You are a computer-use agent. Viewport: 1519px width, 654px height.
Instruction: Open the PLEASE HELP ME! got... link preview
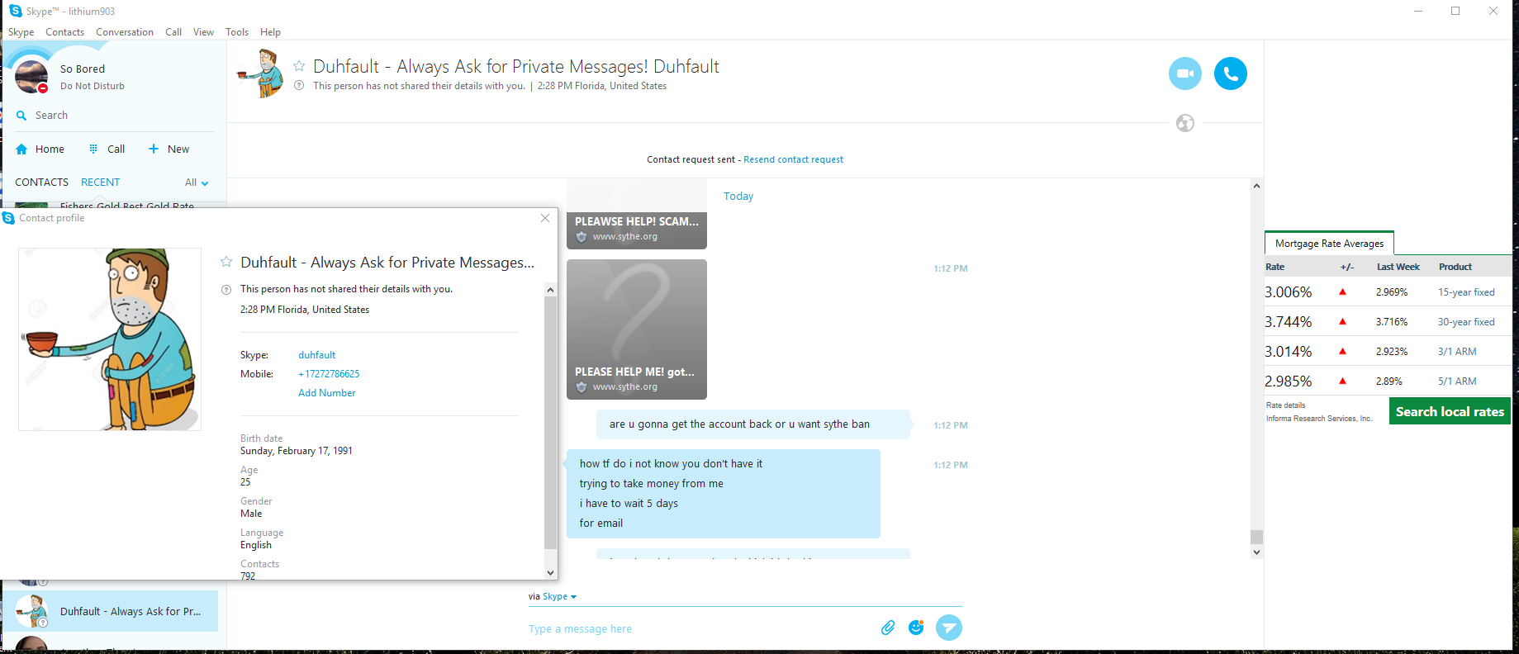click(x=637, y=329)
